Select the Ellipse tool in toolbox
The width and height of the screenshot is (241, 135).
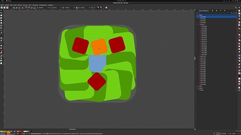[1, 18]
